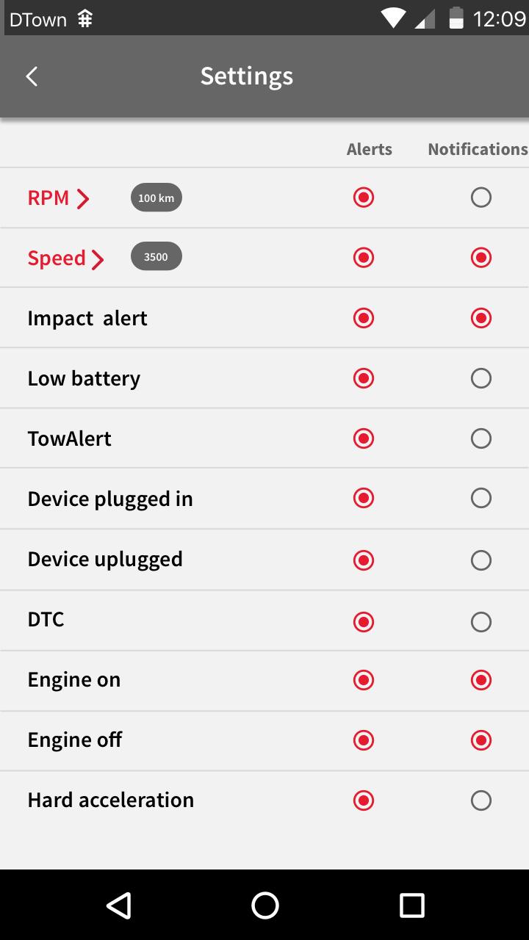Image resolution: width=529 pixels, height=940 pixels.
Task: Select the Notifications column header
Action: pos(477,149)
